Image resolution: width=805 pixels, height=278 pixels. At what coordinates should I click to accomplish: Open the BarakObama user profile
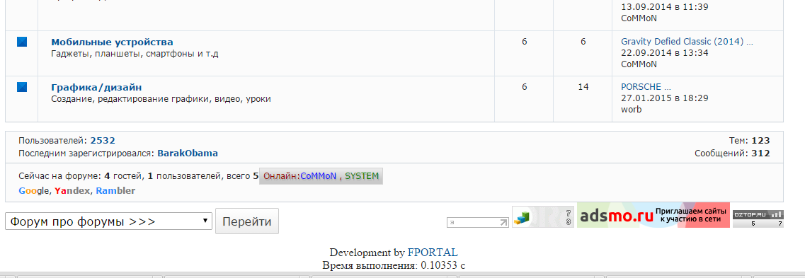pyautogui.click(x=188, y=154)
